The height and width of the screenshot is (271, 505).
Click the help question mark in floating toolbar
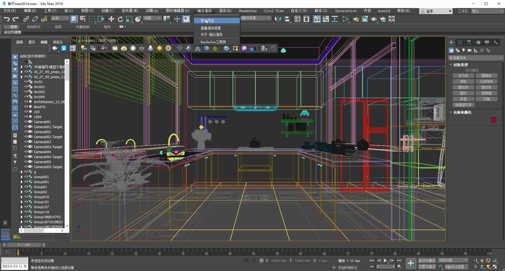(273, 48)
